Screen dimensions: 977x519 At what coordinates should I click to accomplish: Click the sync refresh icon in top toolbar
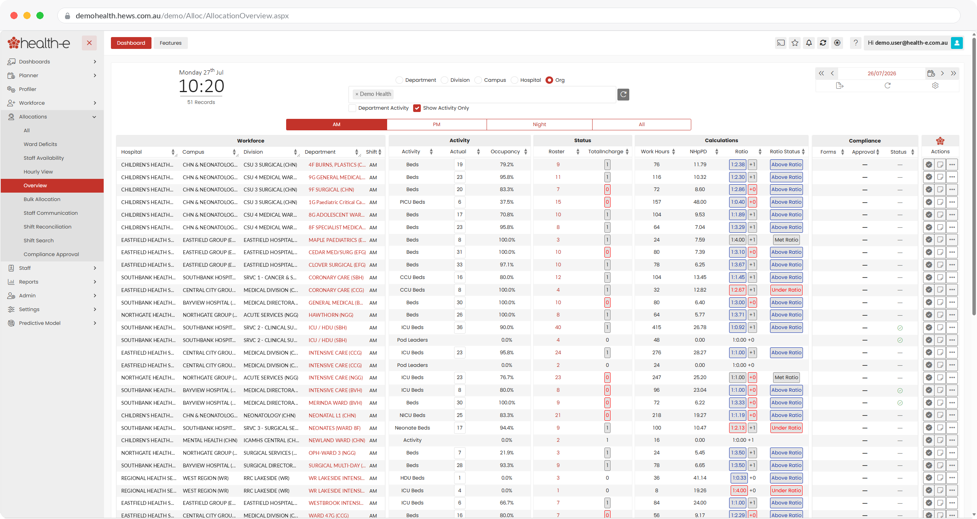tap(823, 43)
